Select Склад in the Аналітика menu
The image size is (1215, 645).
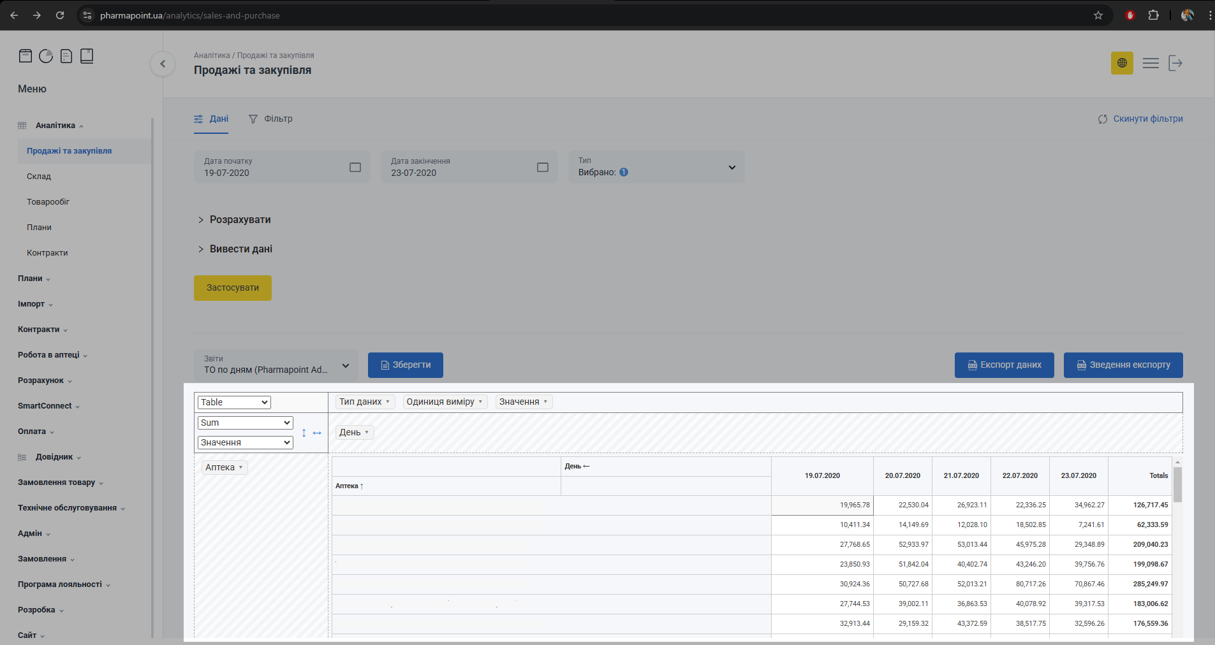(x=39, y=177)
